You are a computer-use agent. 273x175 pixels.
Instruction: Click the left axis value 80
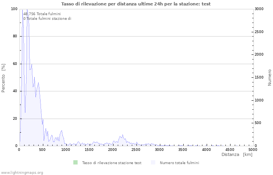click(15, 36)
